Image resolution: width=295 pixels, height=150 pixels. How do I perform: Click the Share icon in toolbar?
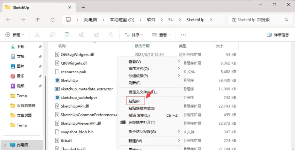click(96, 35)
